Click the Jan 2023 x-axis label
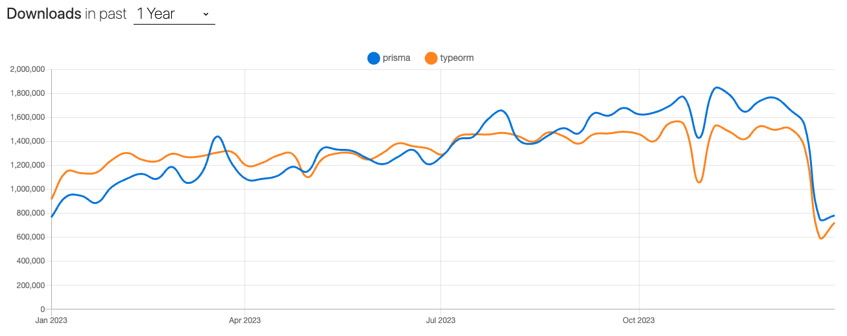Image resolution: width=847 pixels, height=336 pixels. click(51, 320)
